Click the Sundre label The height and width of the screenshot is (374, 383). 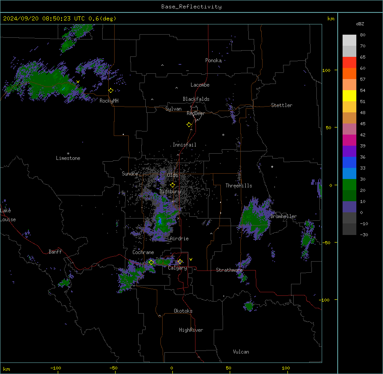[130, 174]
